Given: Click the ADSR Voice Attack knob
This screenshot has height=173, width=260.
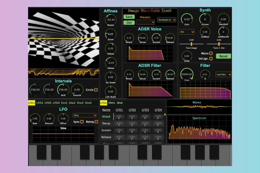Looking at the screenshot, I should pyautogui.click(x=129, y=38).
